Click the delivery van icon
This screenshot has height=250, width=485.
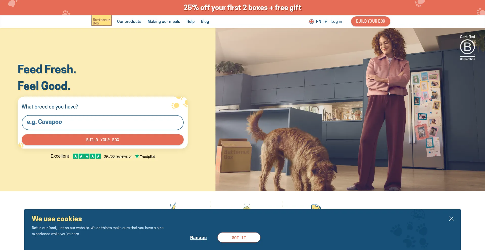pyautogui.click(x=316, y=207)
